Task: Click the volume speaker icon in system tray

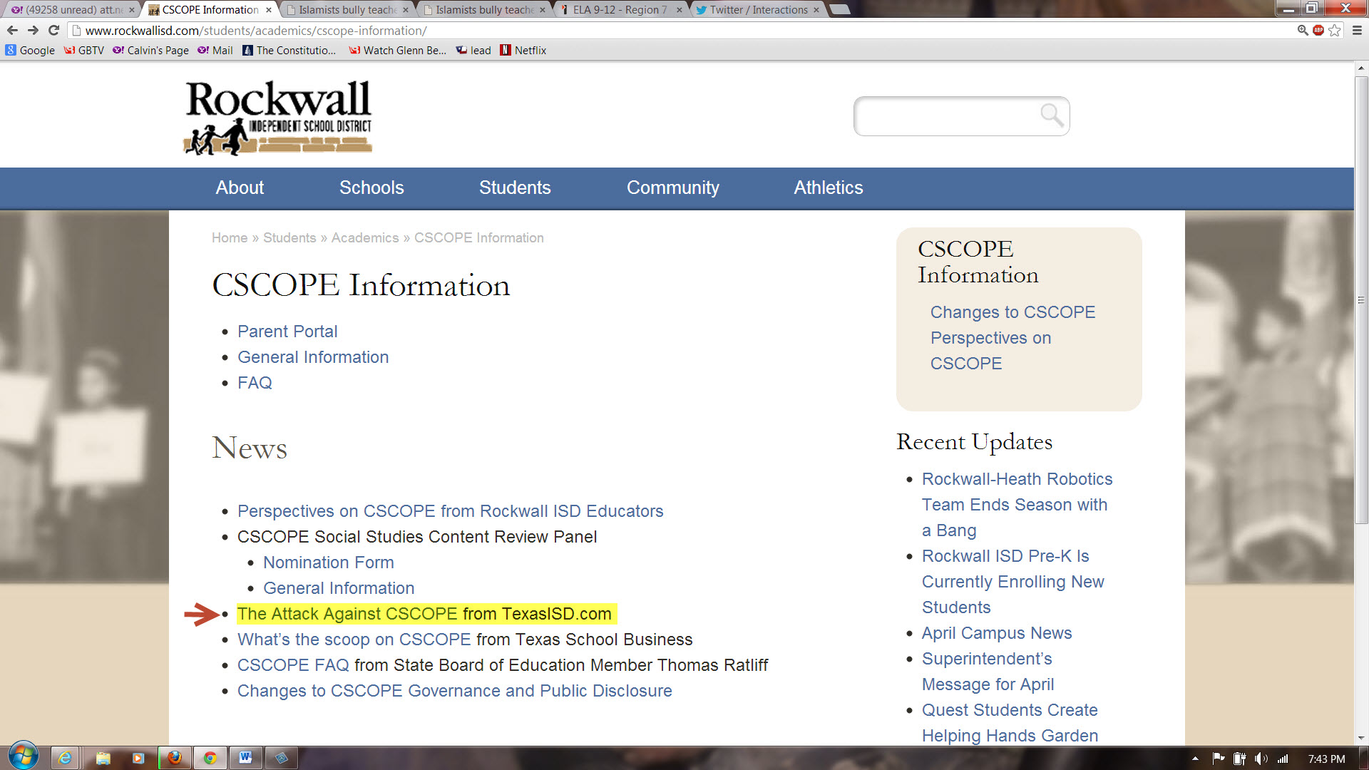Action: coord(1261,759)
